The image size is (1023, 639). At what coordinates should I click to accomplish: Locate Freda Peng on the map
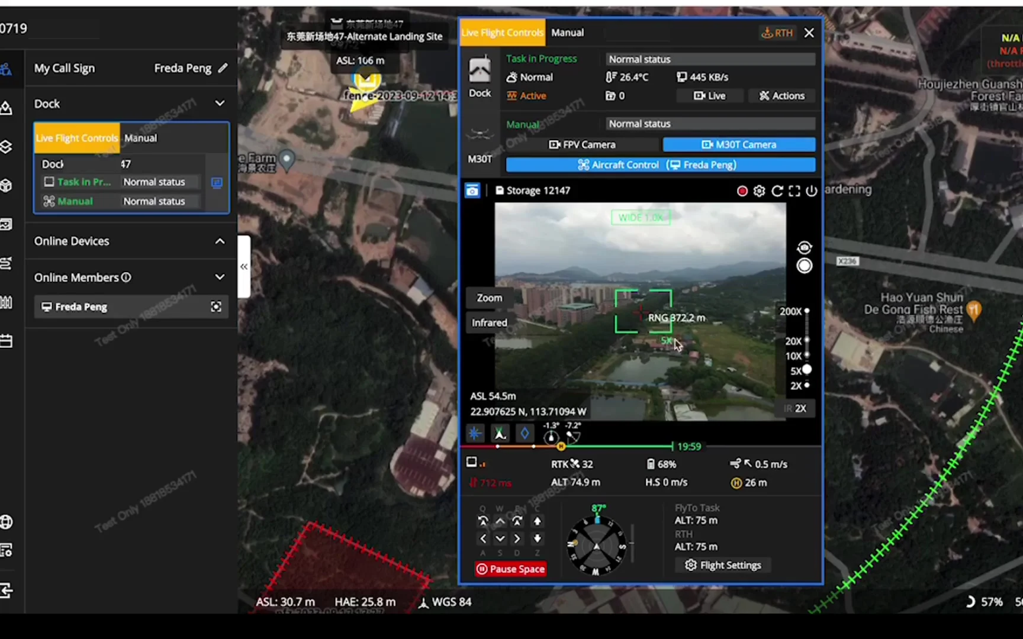coord(216,306)
